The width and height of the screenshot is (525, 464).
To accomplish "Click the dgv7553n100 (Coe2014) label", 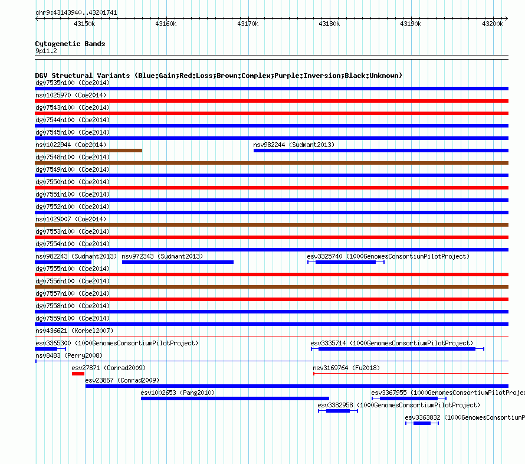I will pyautogui.click(x=73, y=231).
